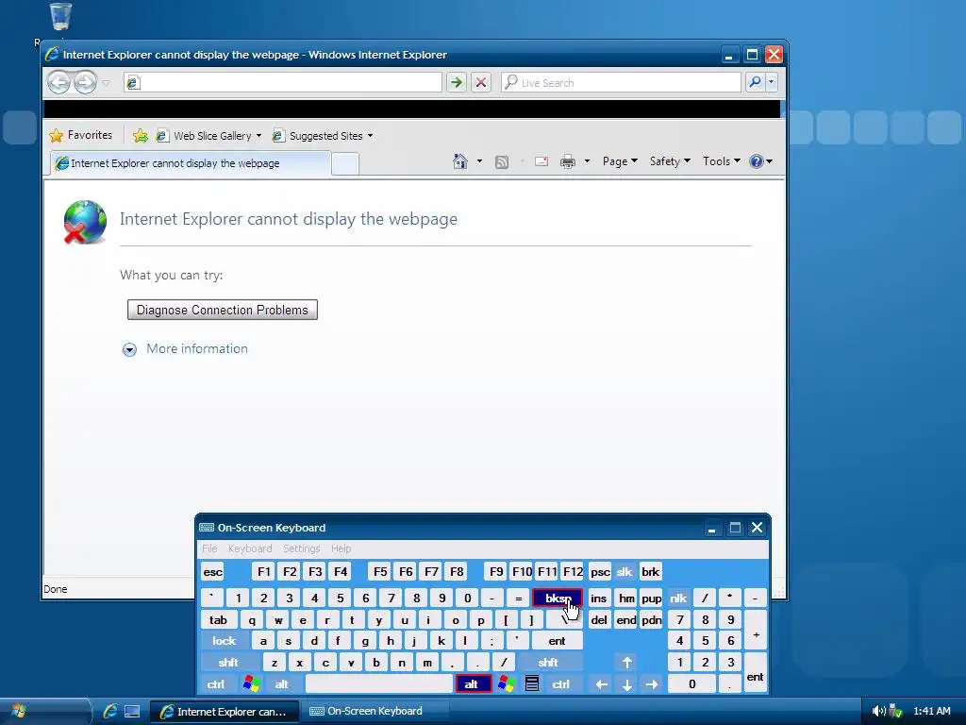Expand the Home button dropdown arrow
This screenshot has height=725, width=966.
tap(479, 161)
